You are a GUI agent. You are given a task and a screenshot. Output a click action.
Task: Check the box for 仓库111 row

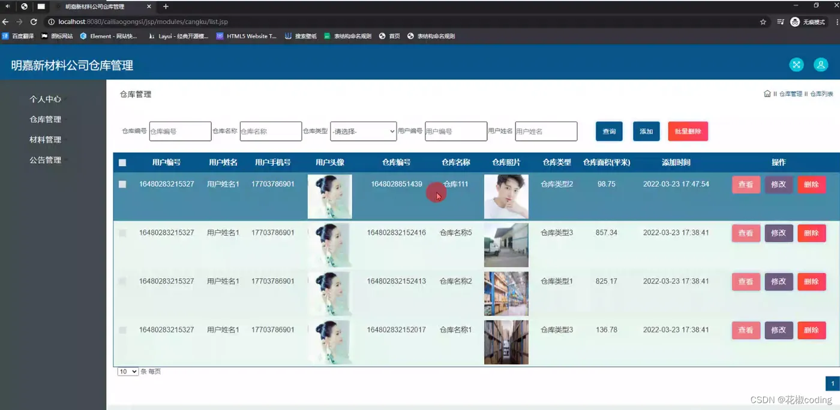(x=122, y=184)
